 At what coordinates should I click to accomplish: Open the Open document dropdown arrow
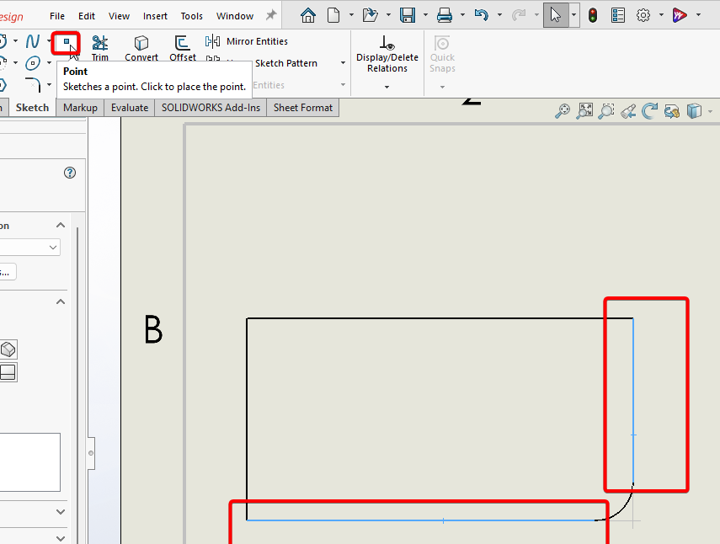[x=388, y=15]
